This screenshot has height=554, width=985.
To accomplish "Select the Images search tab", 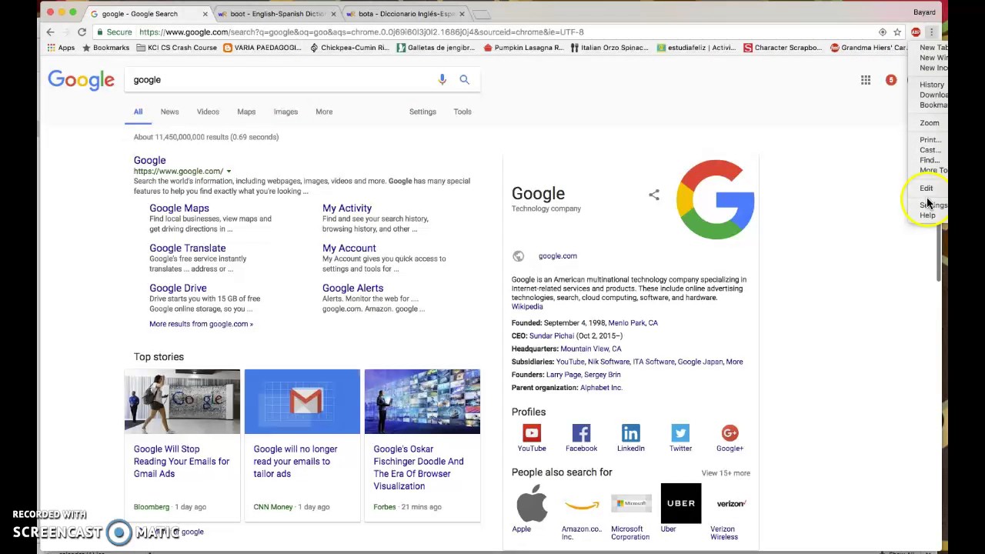I will (285, 112).
